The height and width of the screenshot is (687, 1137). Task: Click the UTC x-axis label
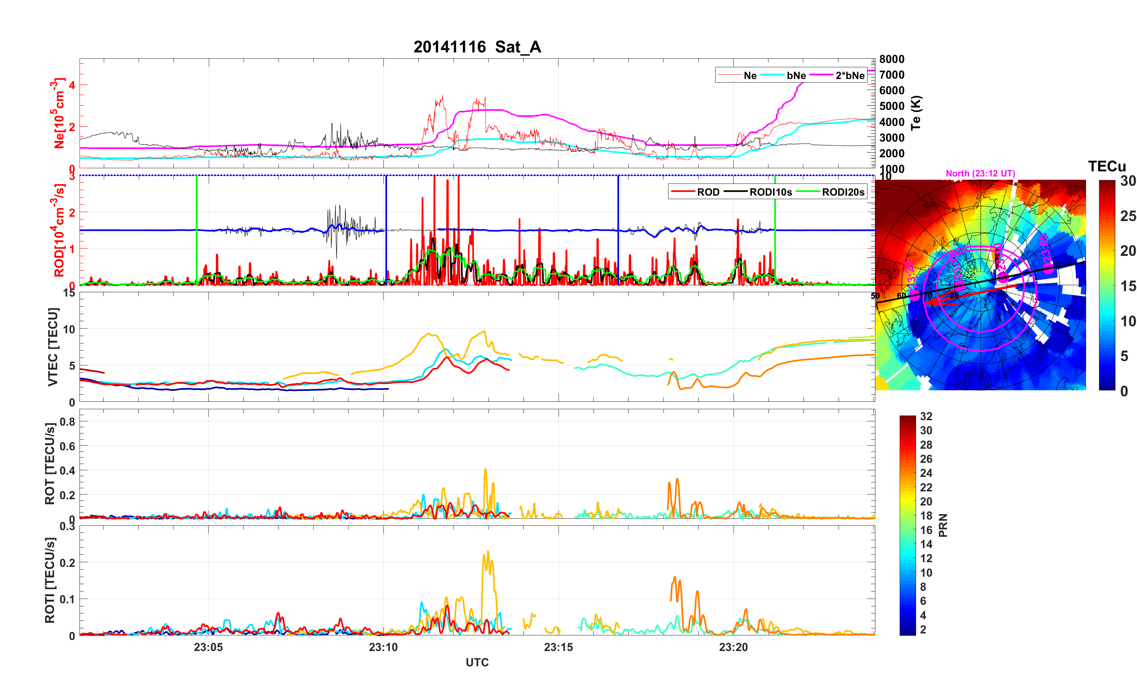pos(477,663)
